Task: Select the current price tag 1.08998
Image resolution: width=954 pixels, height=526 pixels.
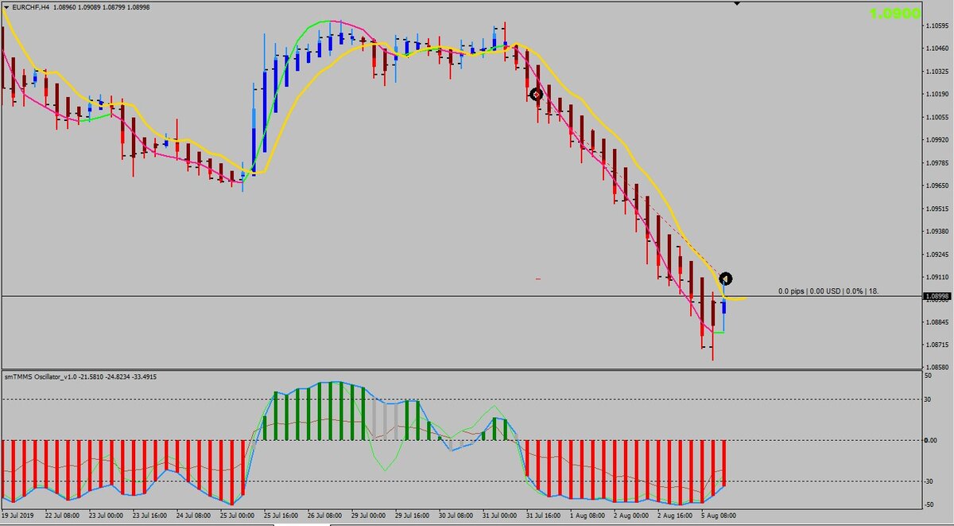Action: coord(938,296)
